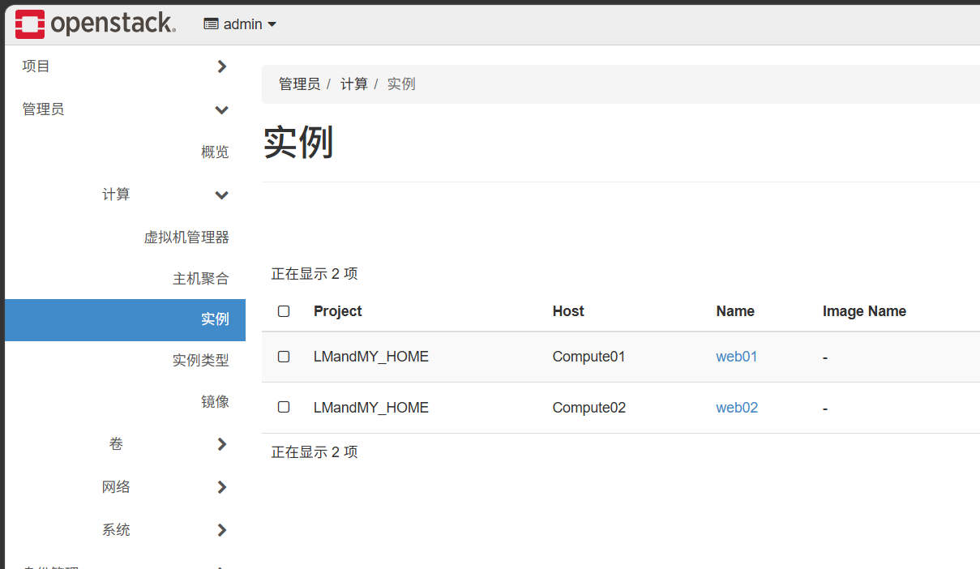
Task: Open 虚拟机管理器 in the sidebar
Action: 186,237
